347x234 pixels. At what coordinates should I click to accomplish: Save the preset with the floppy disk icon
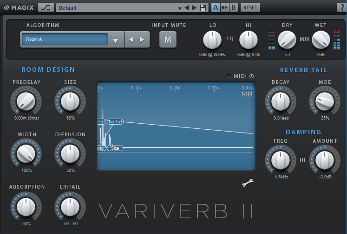[x=203, y=8]
